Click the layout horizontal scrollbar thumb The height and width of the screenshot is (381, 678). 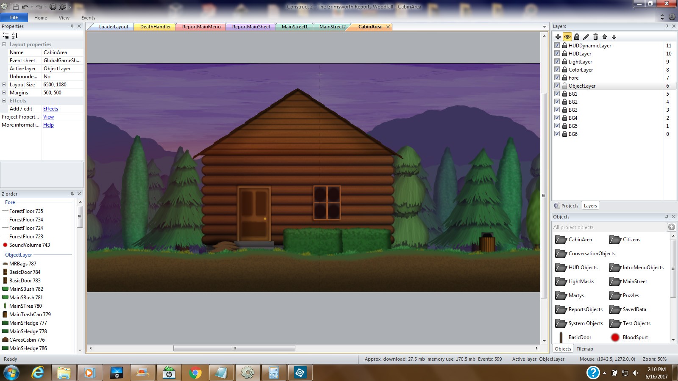click(234, 348)
